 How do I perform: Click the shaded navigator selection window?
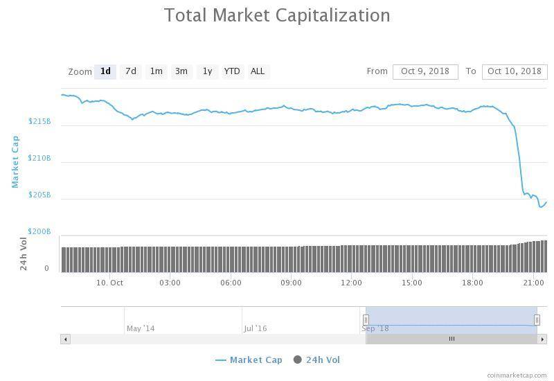452,317
